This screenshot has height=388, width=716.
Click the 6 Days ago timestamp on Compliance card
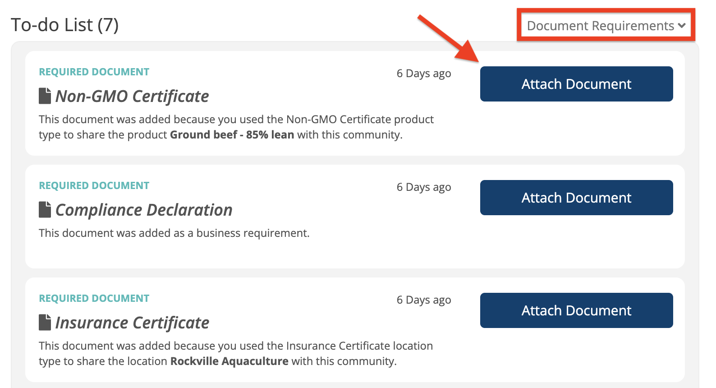click(x=424, y=187)
